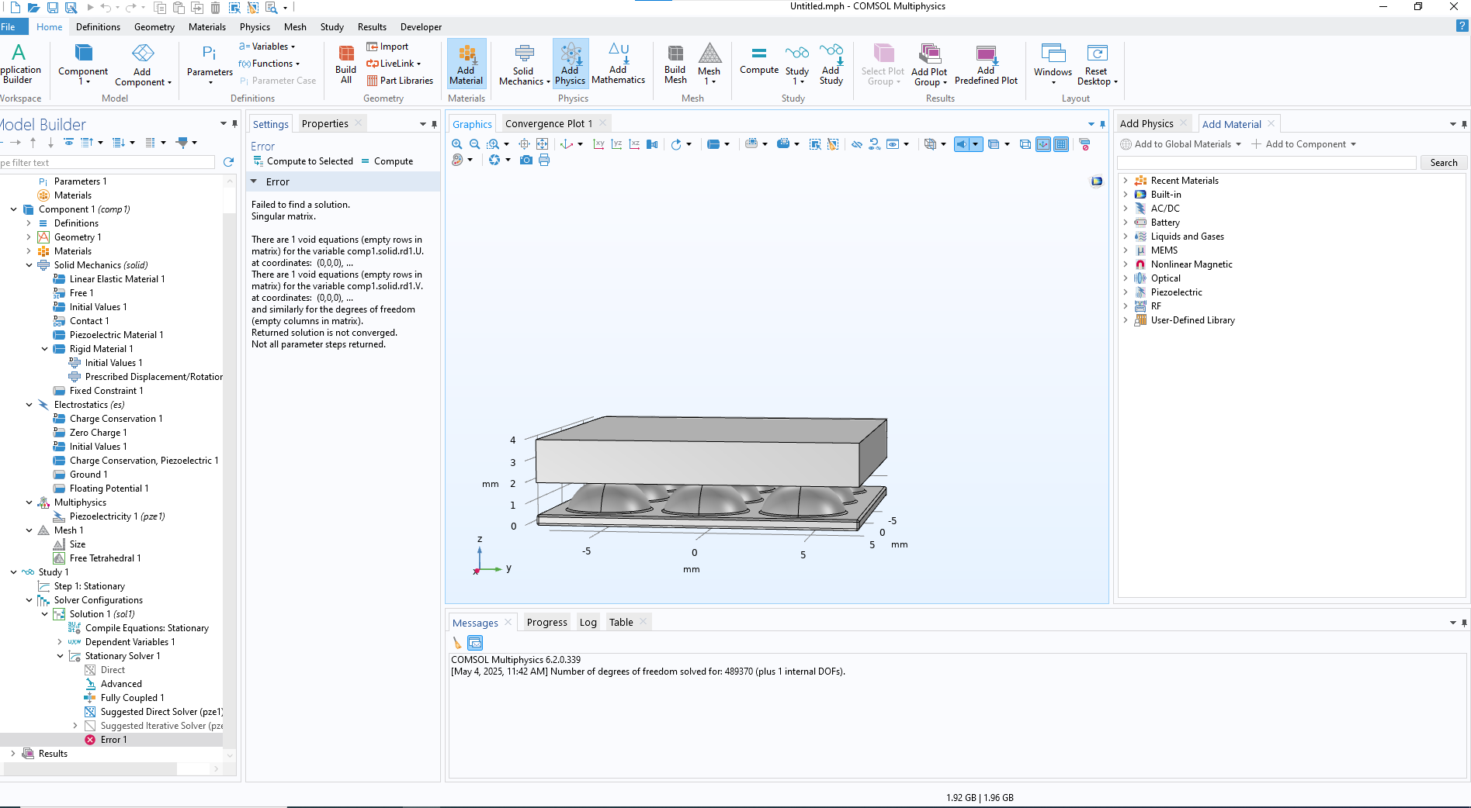Take a snapshot with the camera icon
Image resolution: width=1471 pixels, height=808 pixels.
(x=526, y=161)
